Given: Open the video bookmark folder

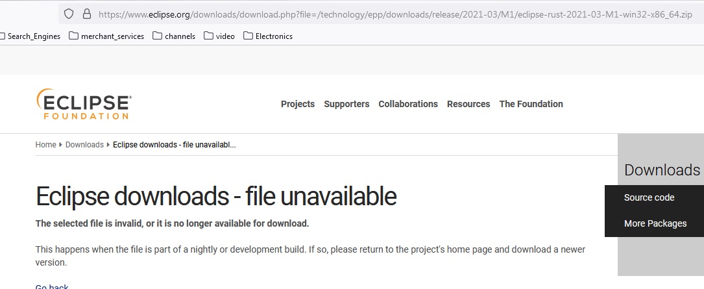Looking at the screenshot, I should coord(219,36).
